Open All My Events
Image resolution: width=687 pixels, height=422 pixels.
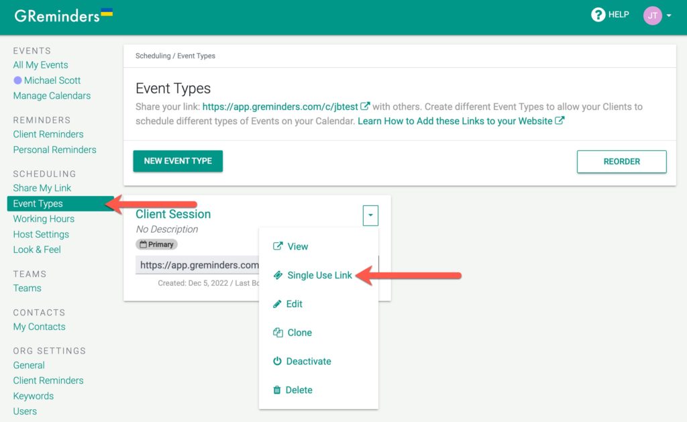click(x=40, y=65)
